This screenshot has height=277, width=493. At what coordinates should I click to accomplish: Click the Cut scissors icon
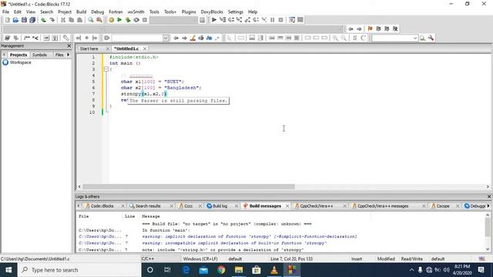63,20
